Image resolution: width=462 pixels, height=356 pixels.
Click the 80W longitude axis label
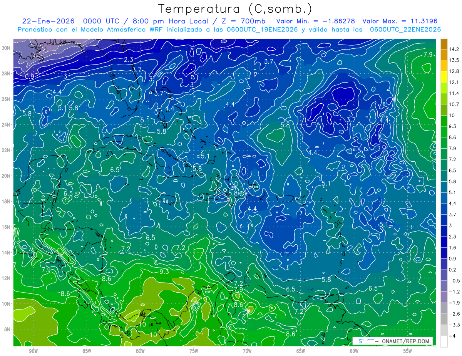click(140, 351)
